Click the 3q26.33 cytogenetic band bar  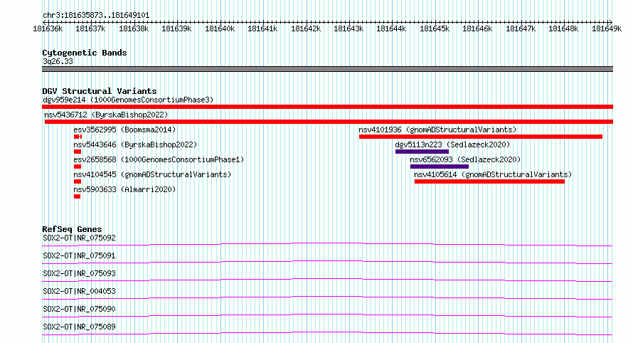point(327,69)
